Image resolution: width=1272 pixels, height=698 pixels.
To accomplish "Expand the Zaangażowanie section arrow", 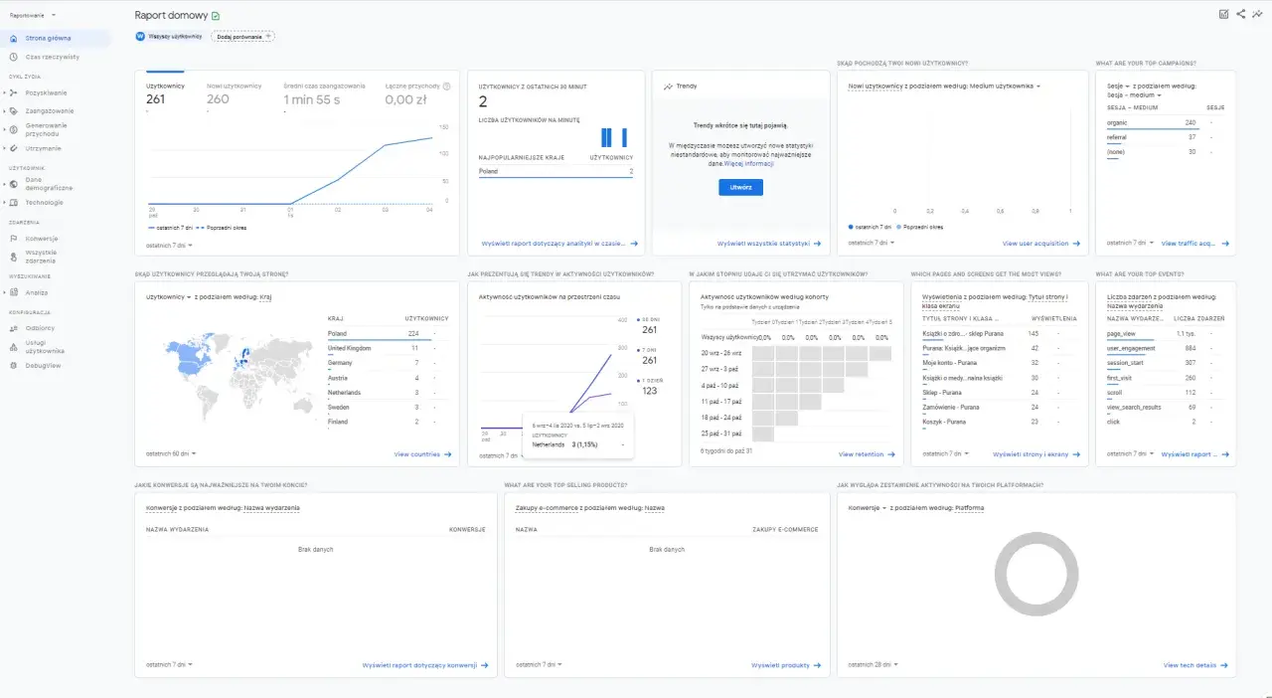I will point(4,110).
